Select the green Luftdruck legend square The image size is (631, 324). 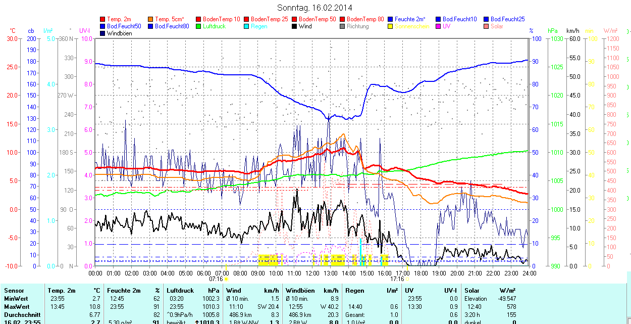(198, 26)
